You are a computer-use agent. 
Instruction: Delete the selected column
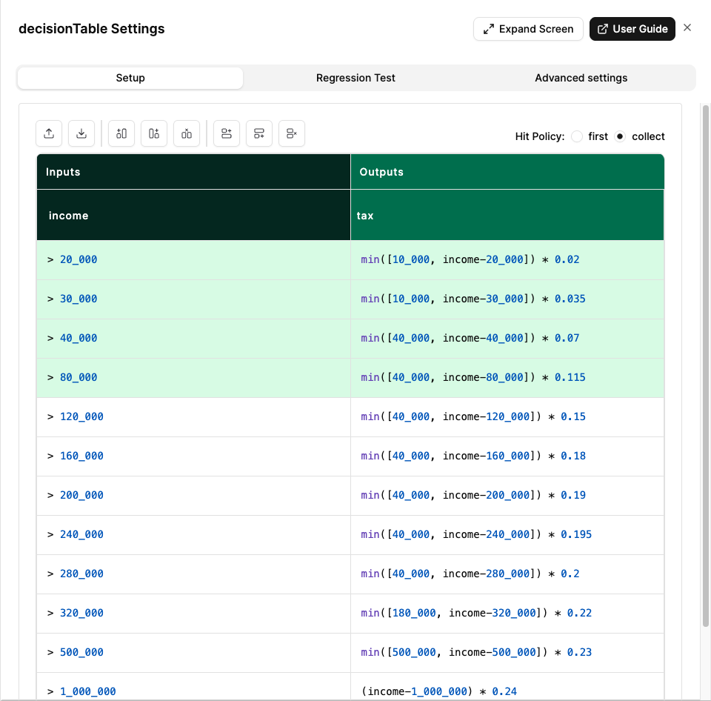point(187,133)
